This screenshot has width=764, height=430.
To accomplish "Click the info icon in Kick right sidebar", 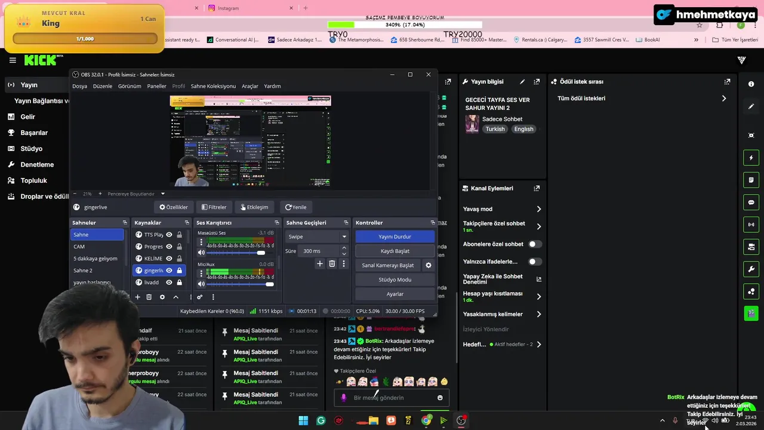I will (751, 84).
